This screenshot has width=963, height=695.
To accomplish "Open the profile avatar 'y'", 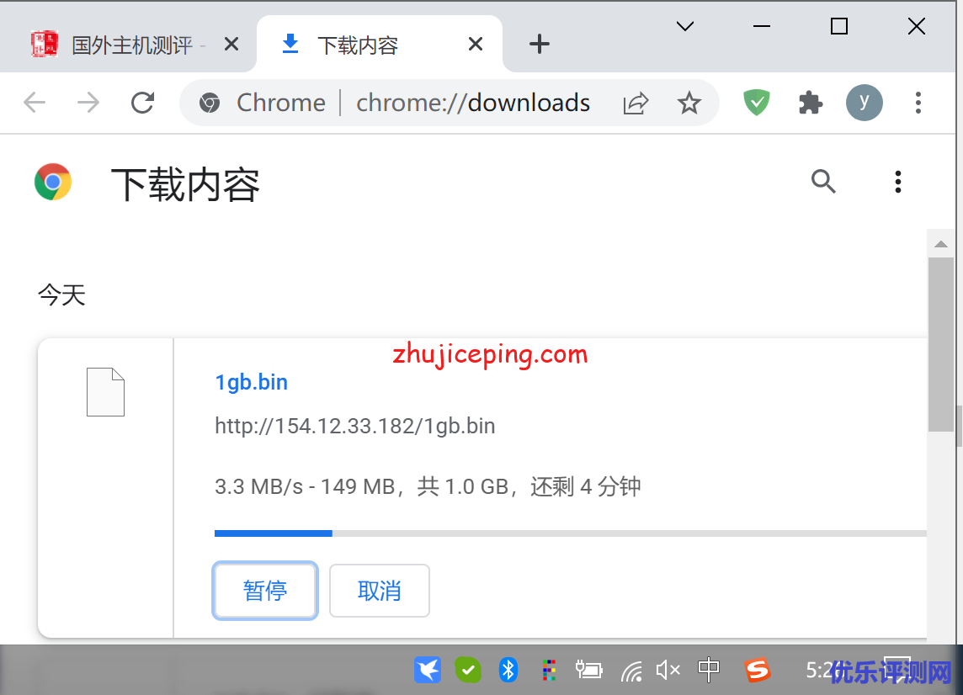I will (x=865, y=103).
